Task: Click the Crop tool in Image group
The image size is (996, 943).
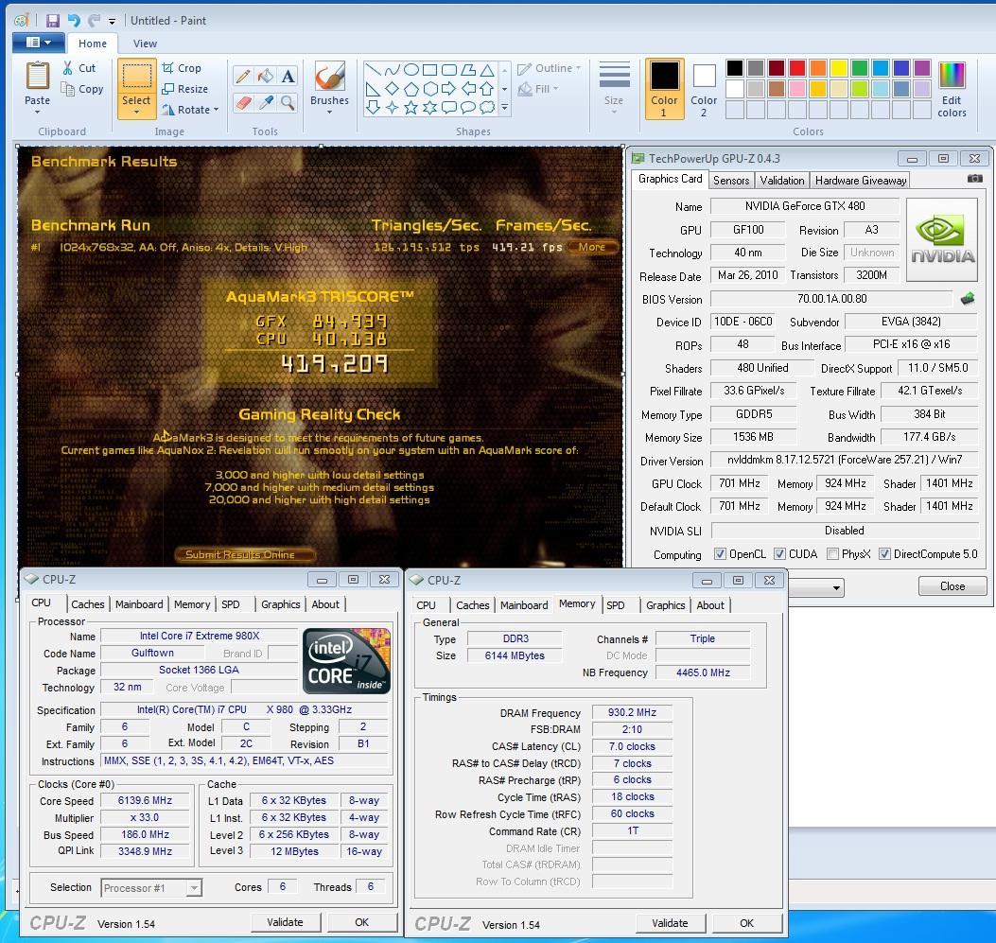Action: (x=182, y=68)
